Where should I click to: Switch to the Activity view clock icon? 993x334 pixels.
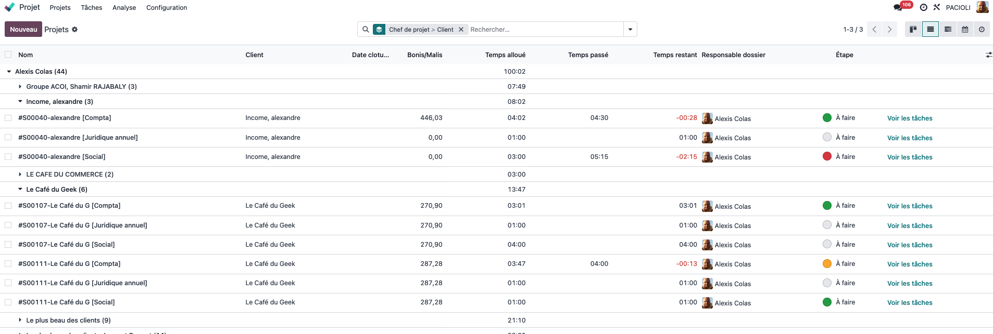click(x=982, y=30)
